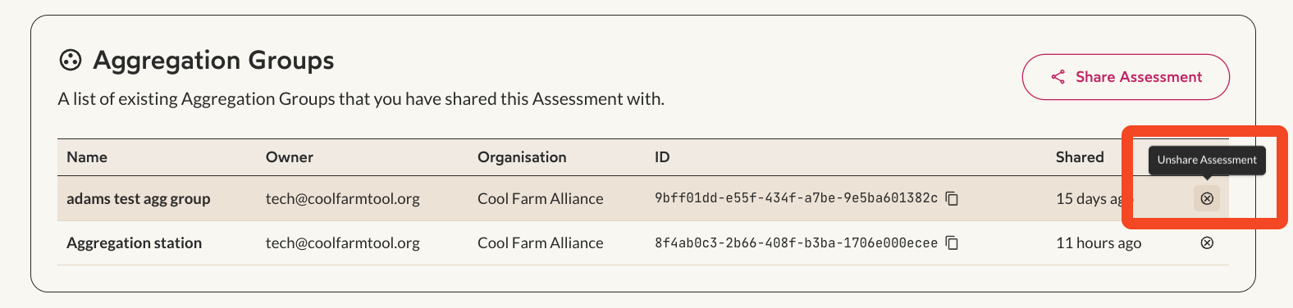Unshare the adams test agg group row

click(1206, 198)
